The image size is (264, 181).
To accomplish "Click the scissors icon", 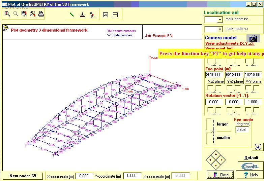I will coord(258,147).
